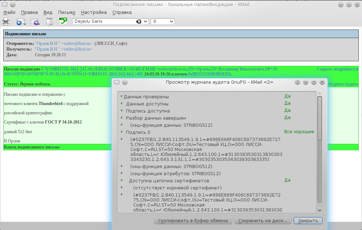Screen dimensions: 362x230
Task: Forward the message via toolbar icon
Action: (x=35, y=22)
